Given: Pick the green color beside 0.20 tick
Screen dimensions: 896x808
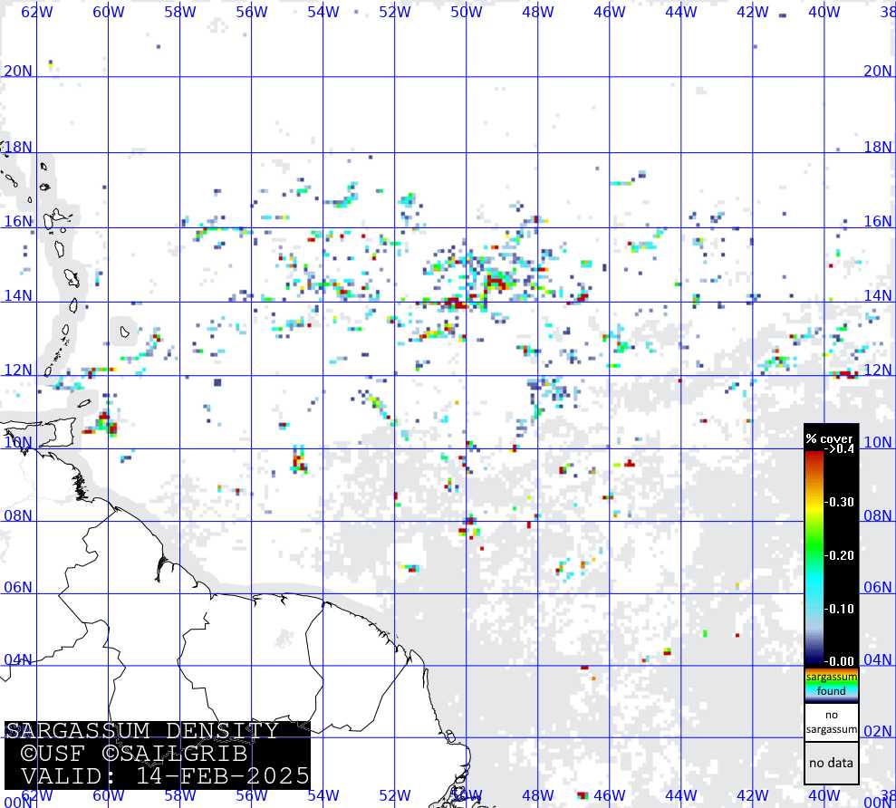Looking at the screenshot, I should tap(814, 554).
